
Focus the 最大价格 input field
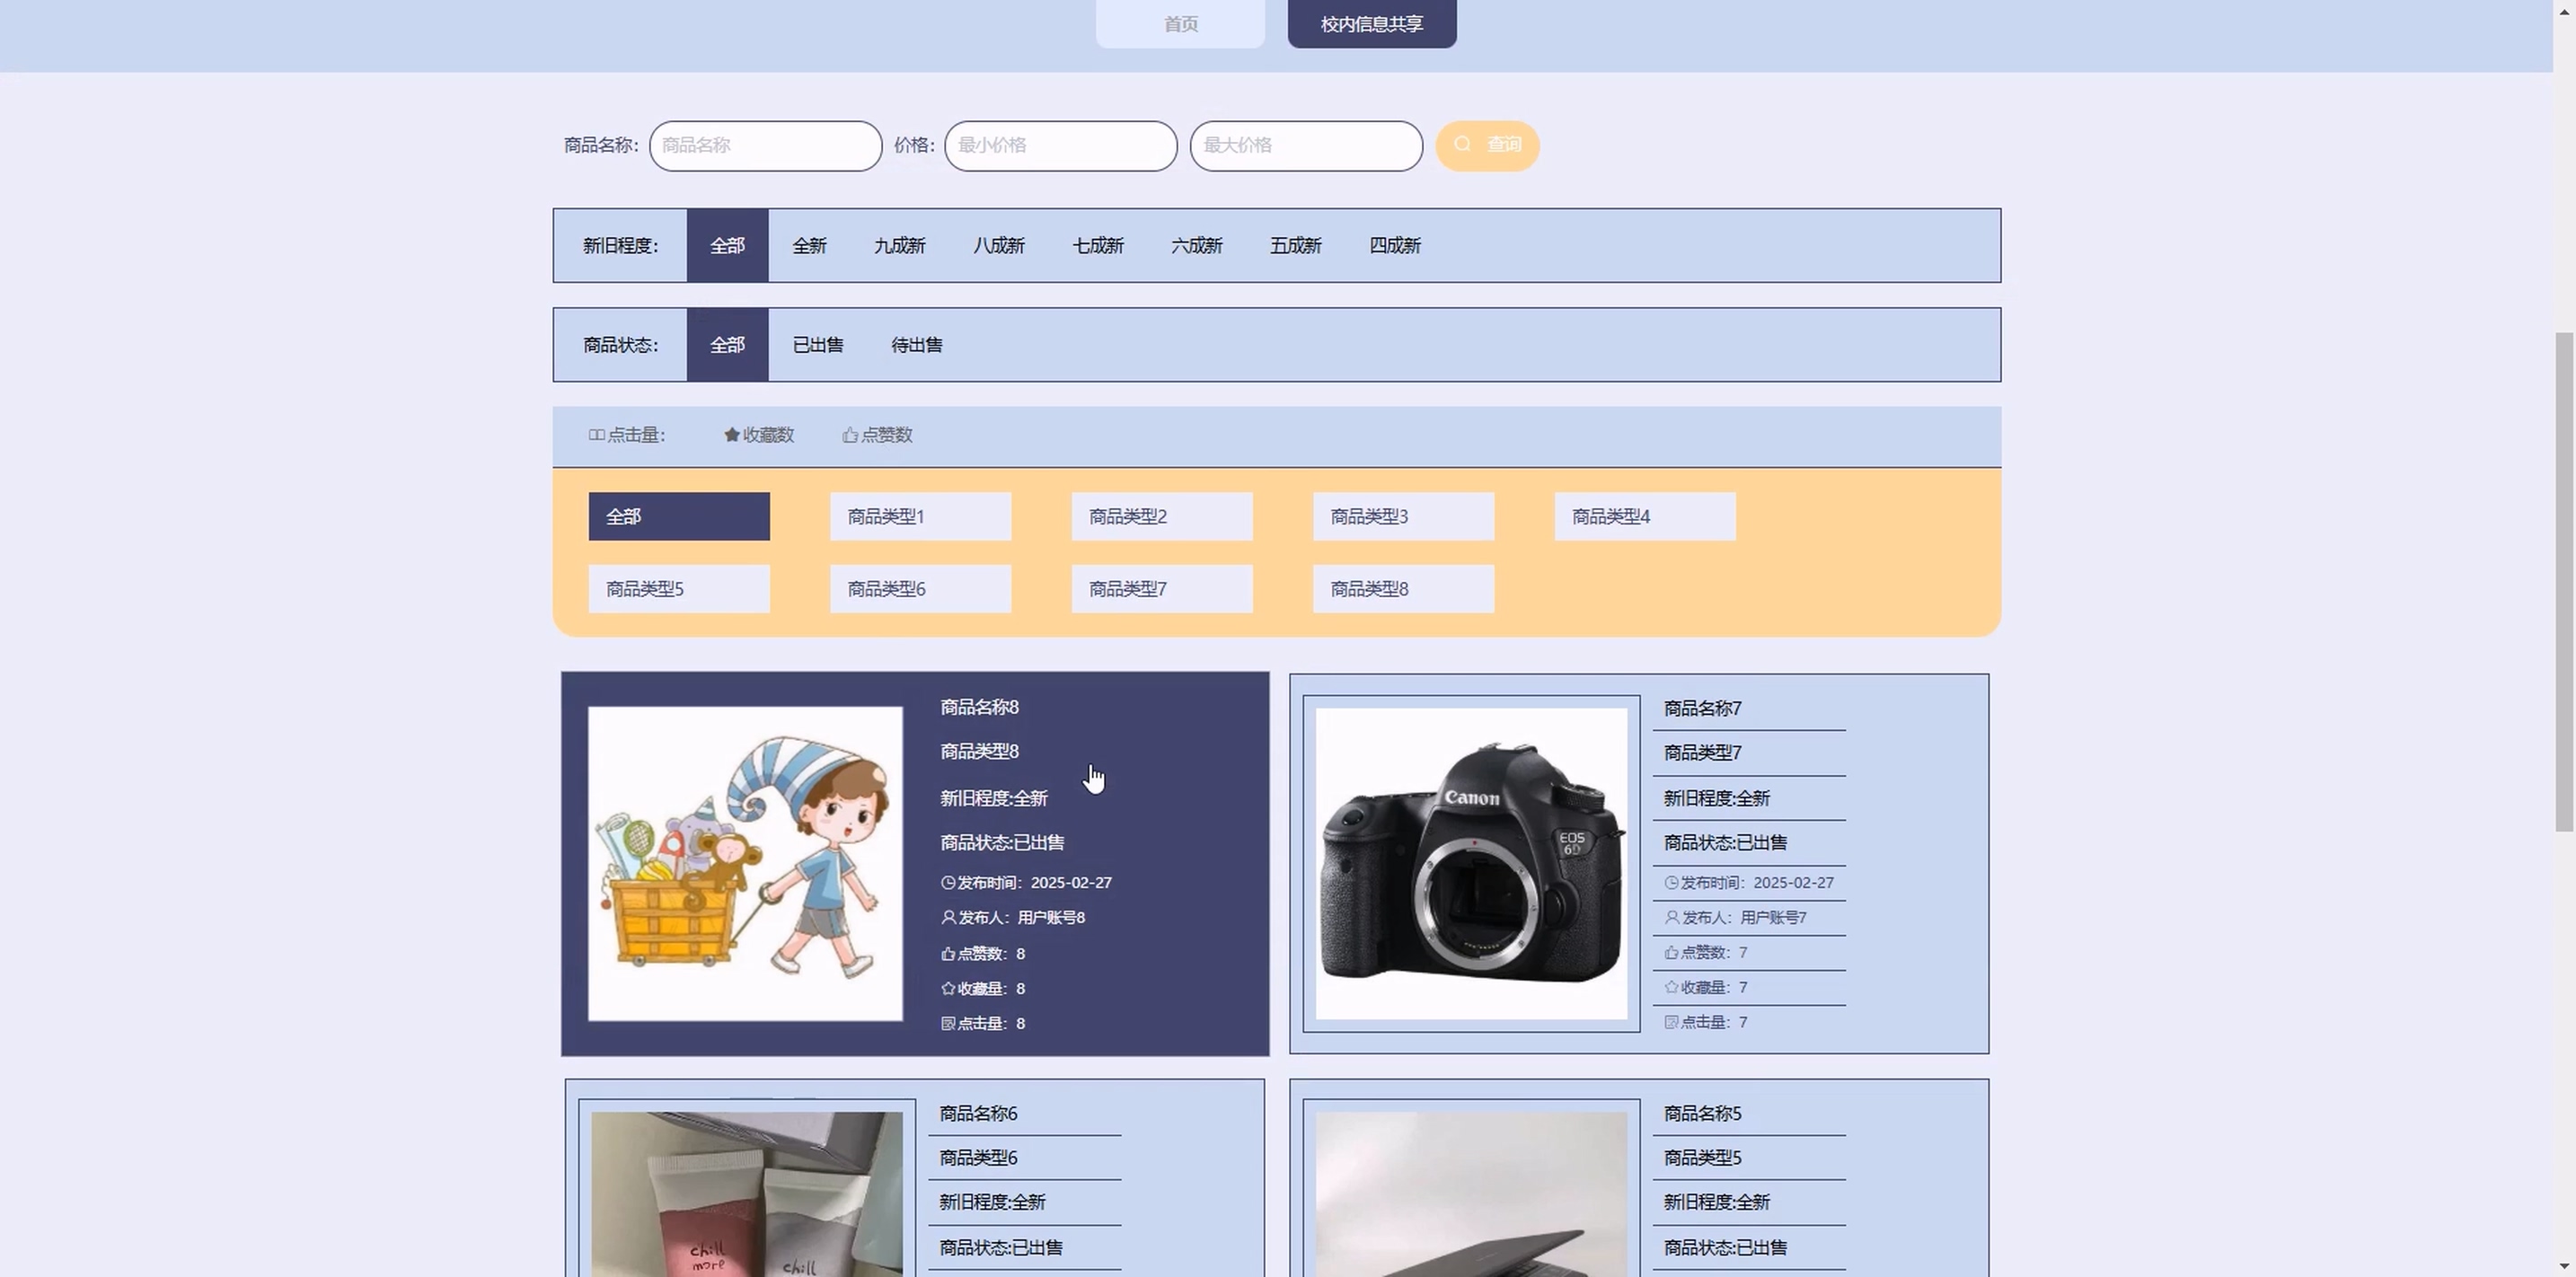[x=1305, y=146]
